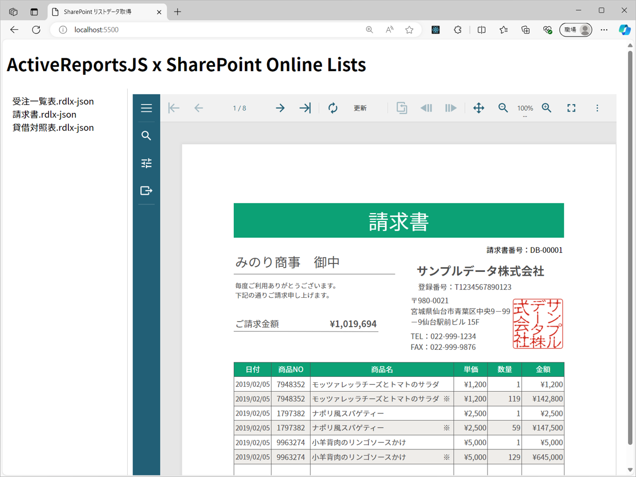Open a new browser tab
The width and height of the screenshot is (636, 477).
coord(178,12)
